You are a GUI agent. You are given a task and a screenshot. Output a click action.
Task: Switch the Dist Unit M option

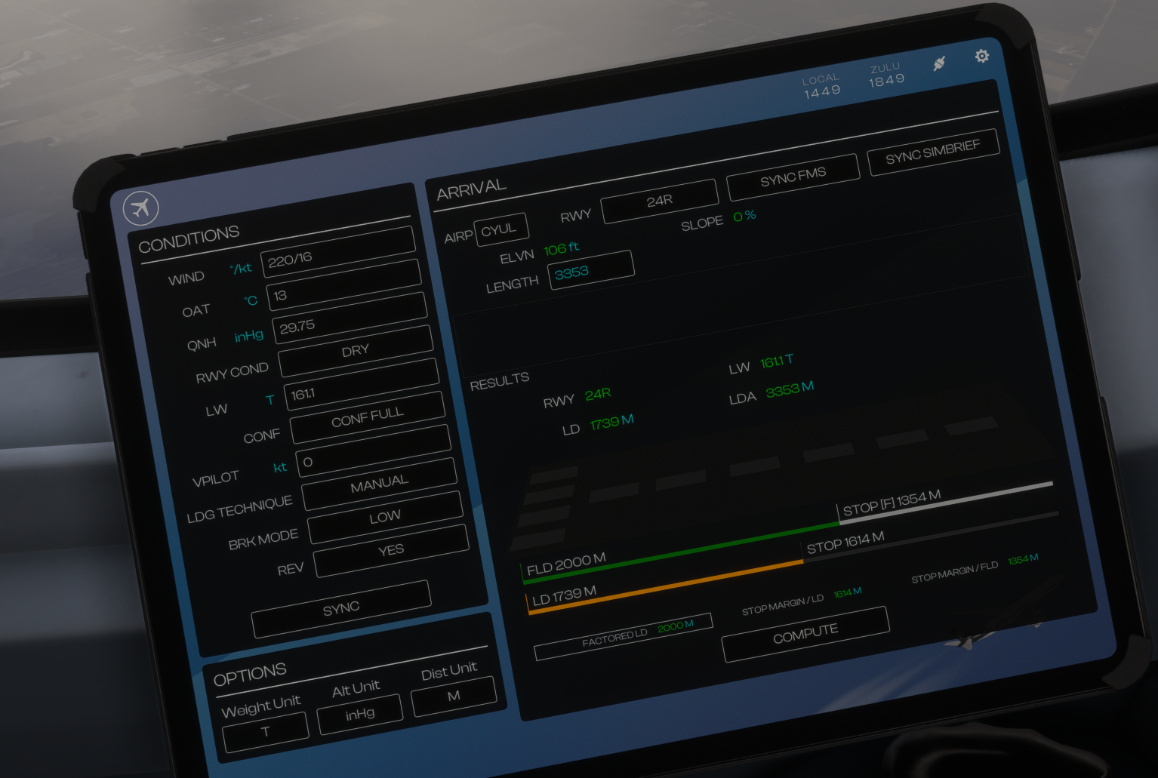pos(454,697)
